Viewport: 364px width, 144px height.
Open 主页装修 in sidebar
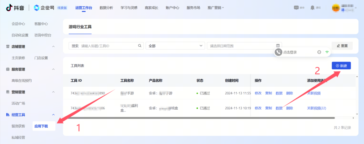coord(18,58)
